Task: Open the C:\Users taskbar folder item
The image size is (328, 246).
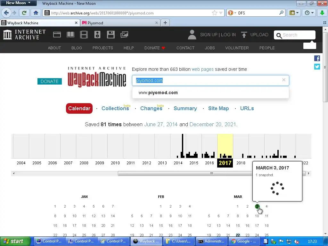Action: tap(179, 241)
